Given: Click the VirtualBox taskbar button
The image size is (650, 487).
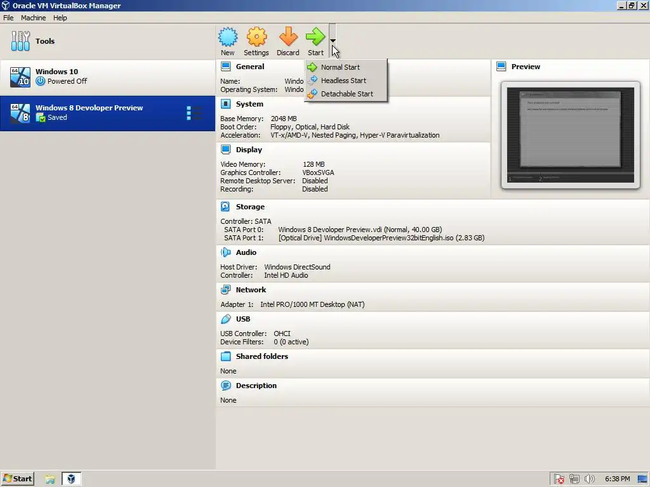Looking at the screenshot, I should pyautogui.click(x=71, y=479).
